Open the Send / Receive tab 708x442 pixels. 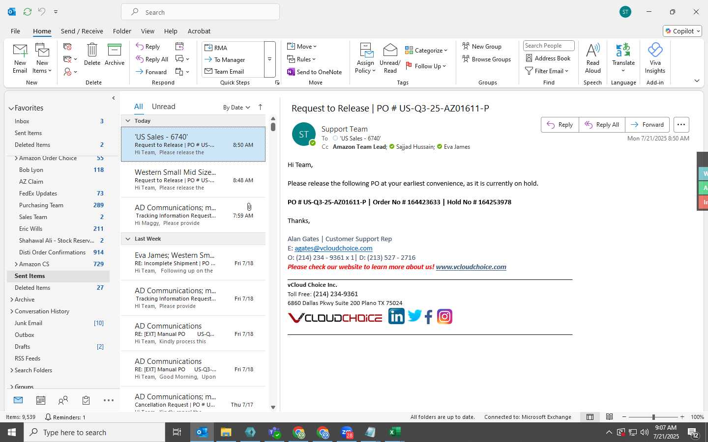click(x=82, y=31)
